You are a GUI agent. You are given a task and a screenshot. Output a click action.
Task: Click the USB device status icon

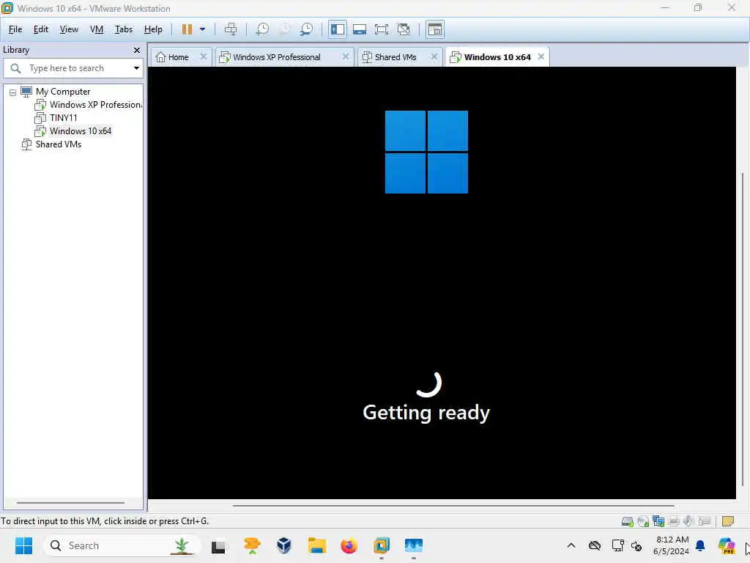pos(704,521)
